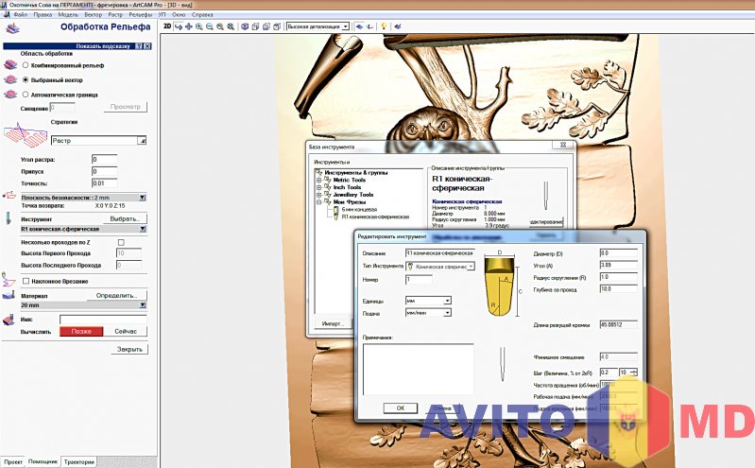
Task: Click the machining tool icon beside Инструмент
Action: [9, 218]
